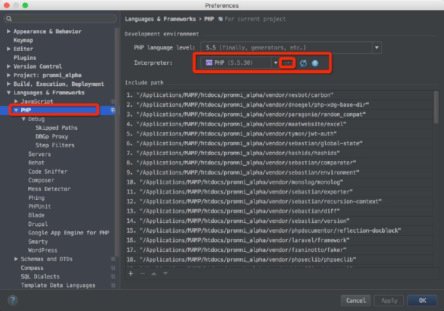
Task: Open Interpreter dropdown arrow
Action: (275, 63)
